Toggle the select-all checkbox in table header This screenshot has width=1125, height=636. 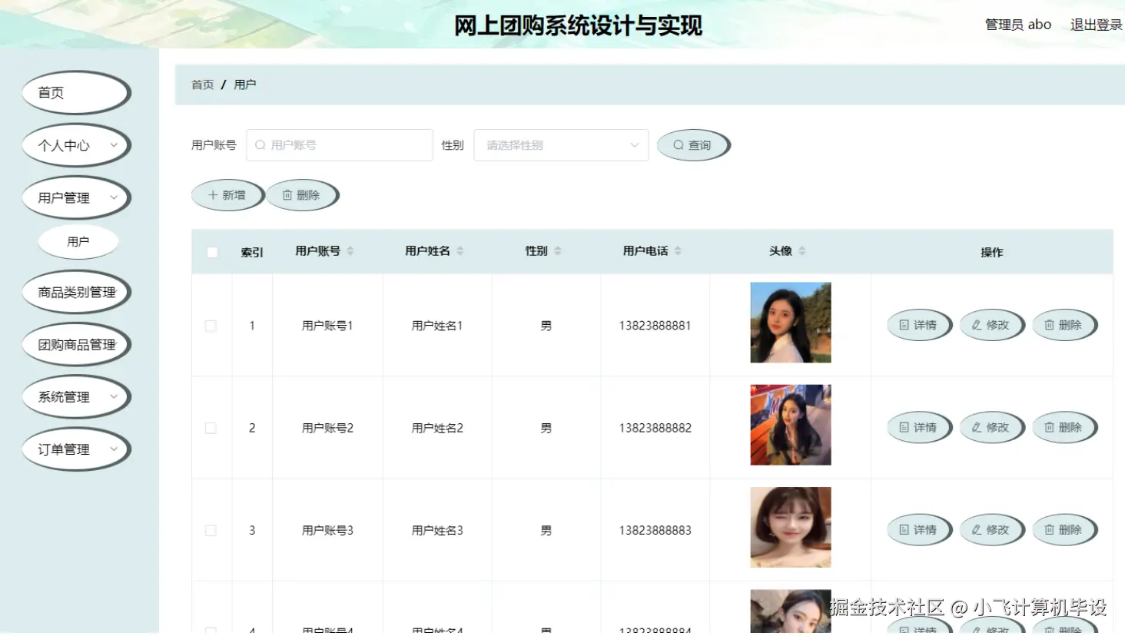[x=212, y=252]
